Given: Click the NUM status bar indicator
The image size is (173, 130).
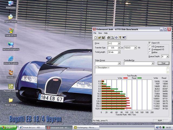Looking at the screenshot, I should pyautogui.click(x=160, y=121).
